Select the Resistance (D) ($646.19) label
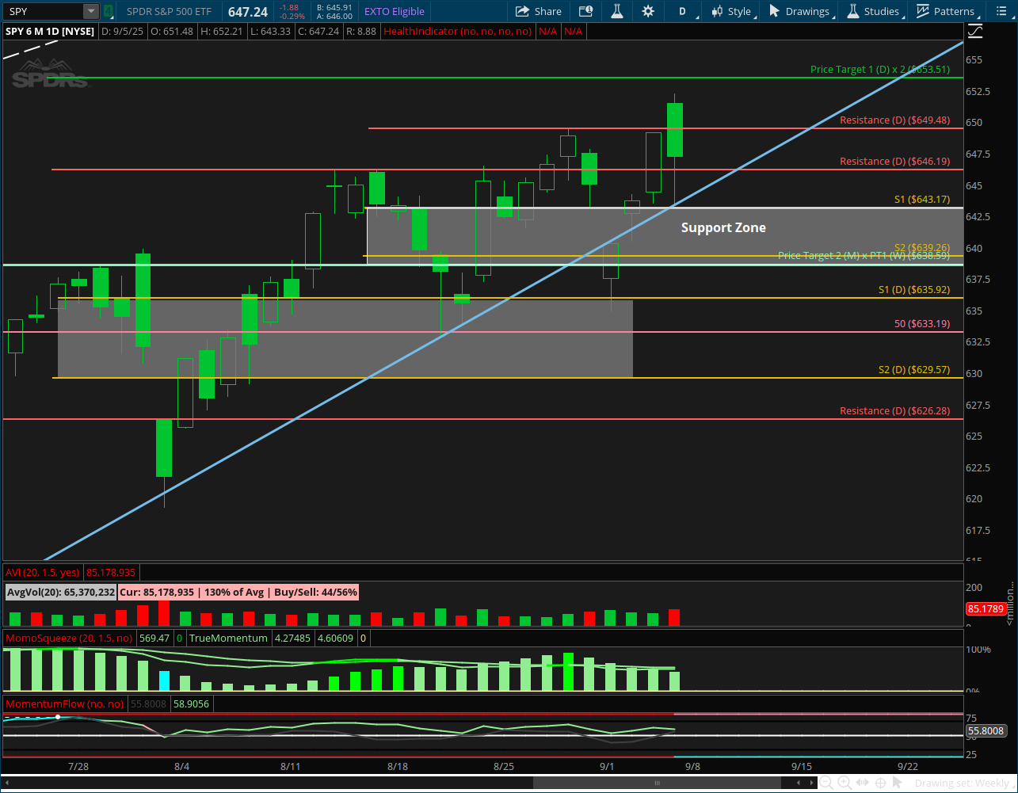 [x=894, y=162]
